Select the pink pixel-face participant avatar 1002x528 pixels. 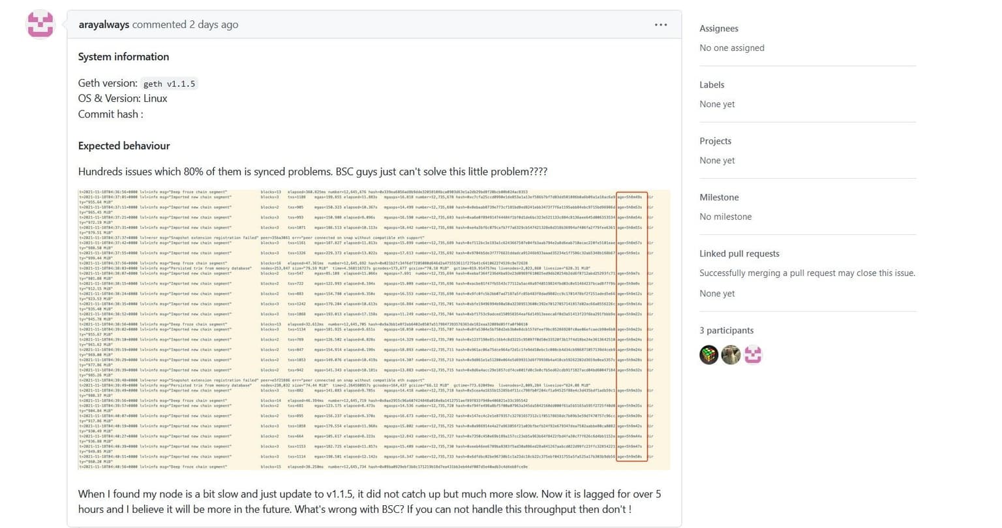[x=753, y=354]
